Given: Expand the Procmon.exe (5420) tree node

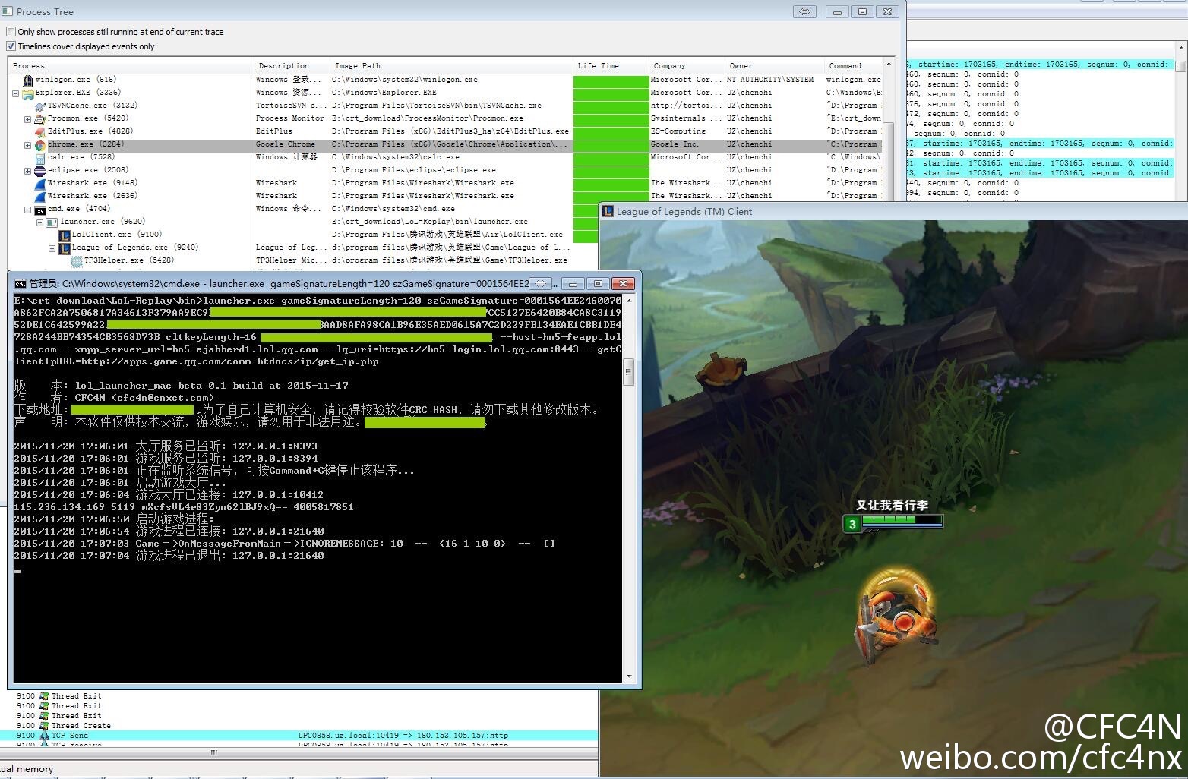Looking at the screenshot, I should [x=27, y=119].
